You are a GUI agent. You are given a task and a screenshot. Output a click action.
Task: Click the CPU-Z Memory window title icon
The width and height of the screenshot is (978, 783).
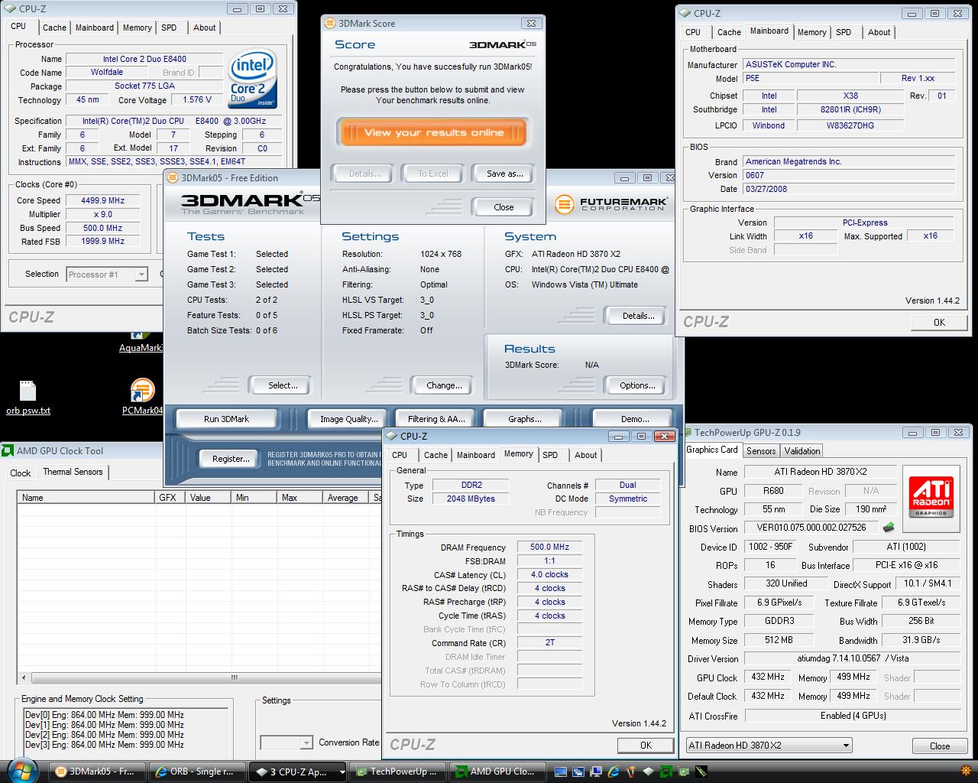tap(392, 437)
